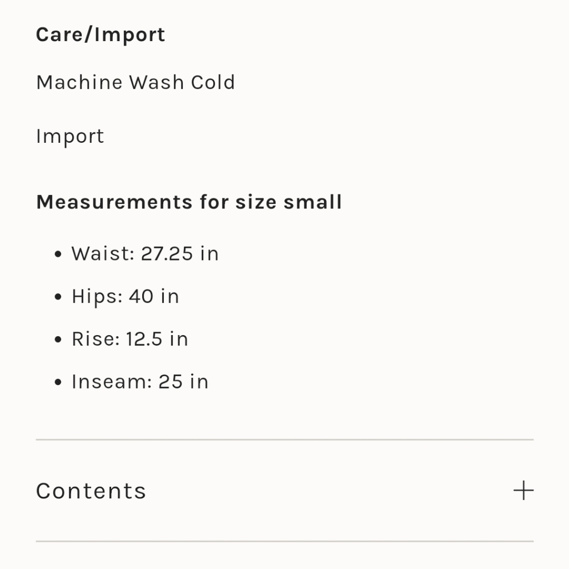Click the Import care line
Screen dimensions: 569x569
[70, 137]
